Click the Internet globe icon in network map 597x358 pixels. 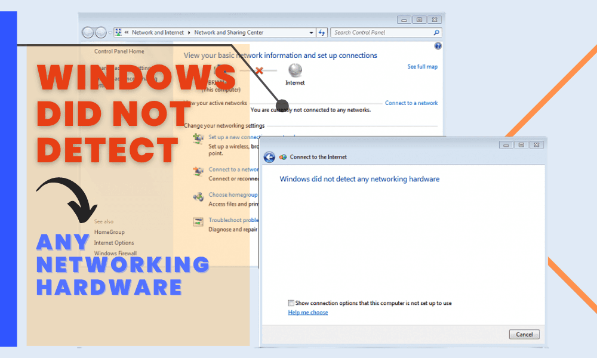(295, 70)
